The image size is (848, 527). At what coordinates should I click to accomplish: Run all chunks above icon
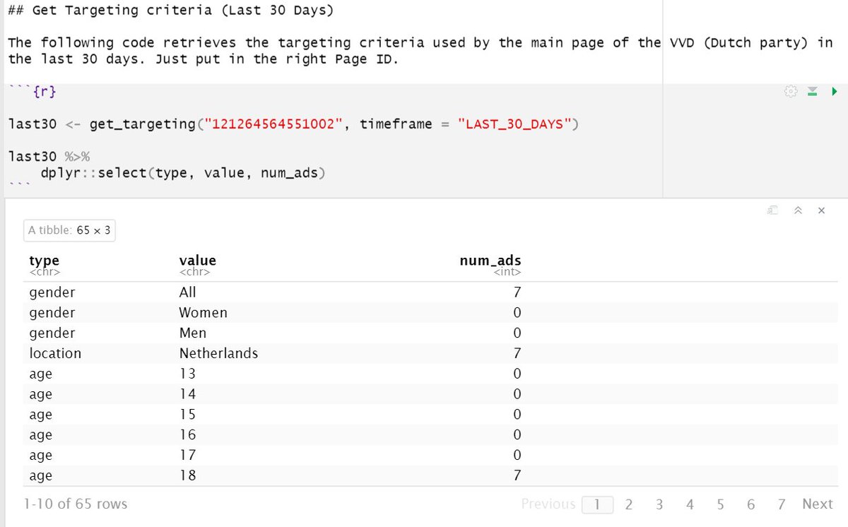pyautogui.click(x=813, y=91)
